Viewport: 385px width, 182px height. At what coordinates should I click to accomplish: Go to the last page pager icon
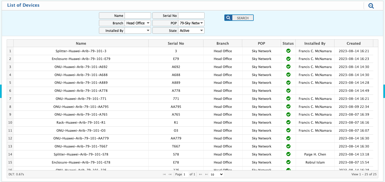click(206, 175)
